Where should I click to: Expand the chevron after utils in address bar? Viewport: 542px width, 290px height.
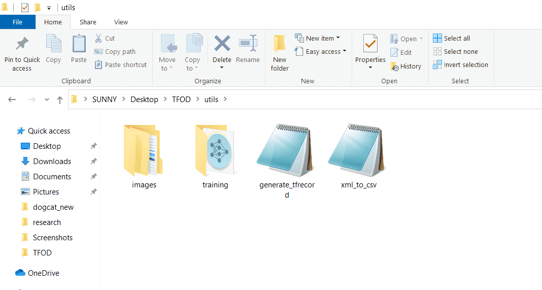[x=225, y=99]
